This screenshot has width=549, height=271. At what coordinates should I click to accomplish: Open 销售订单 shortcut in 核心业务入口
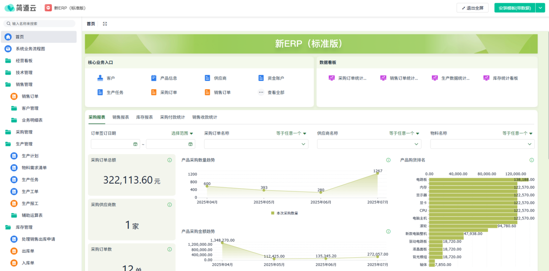217,92
